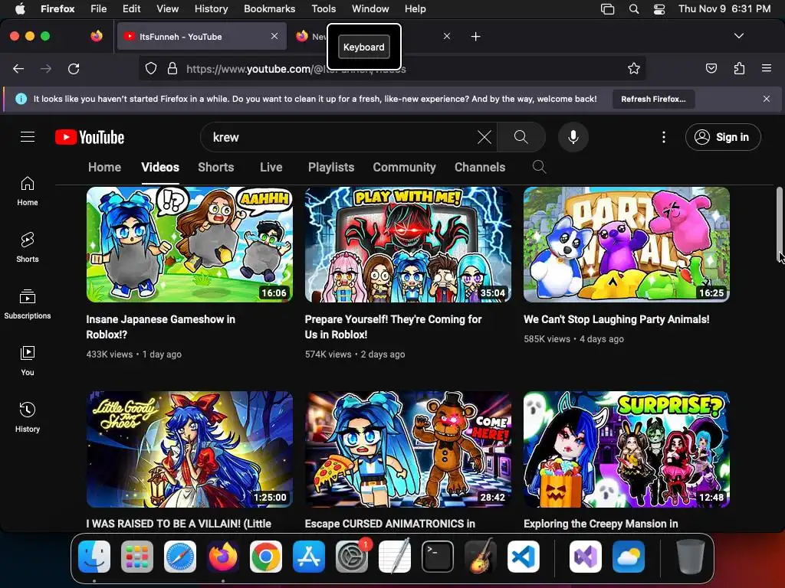Open Shorts in the sidebar
Viewport: 785px width, 588px height.
click(28, 247)
